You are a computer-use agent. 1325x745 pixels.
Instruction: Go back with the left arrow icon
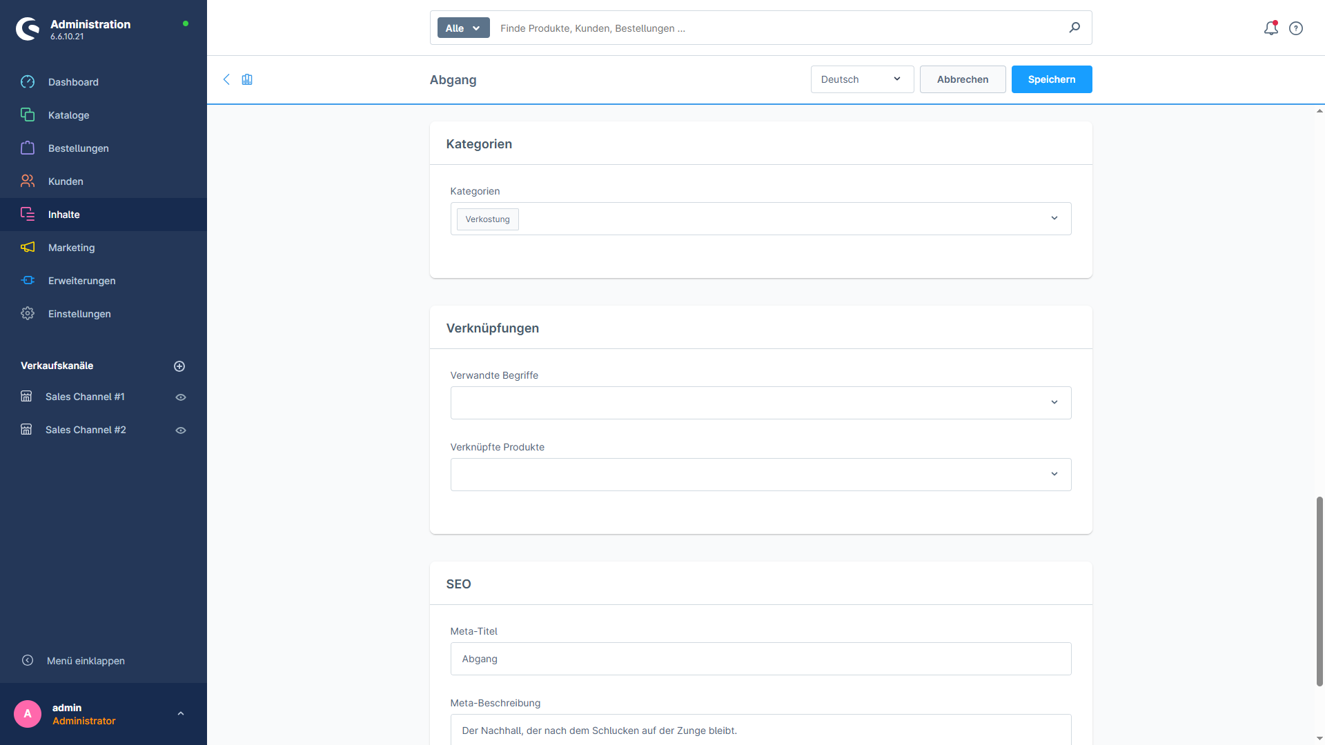pyautogui.click(x=226, y=79)
